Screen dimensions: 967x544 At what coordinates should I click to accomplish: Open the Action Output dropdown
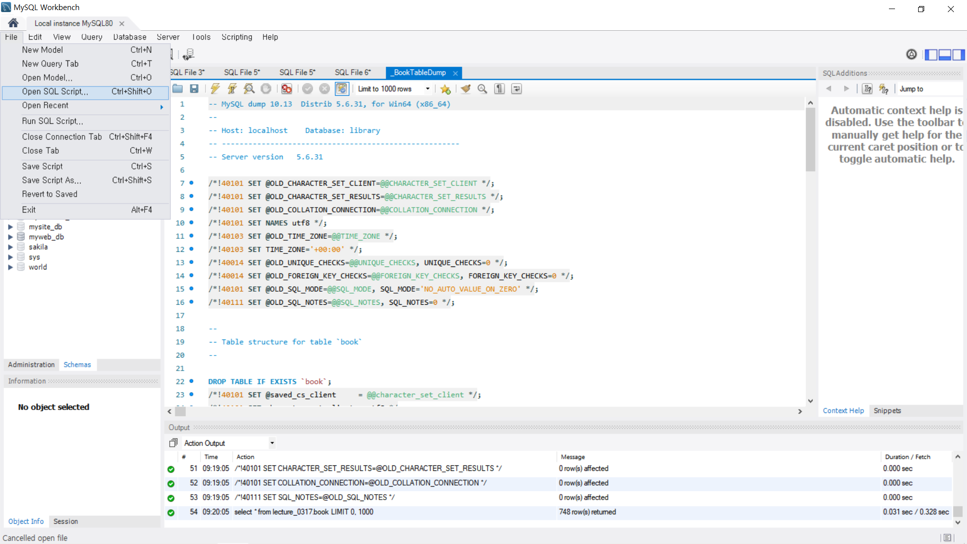(272, 443)
